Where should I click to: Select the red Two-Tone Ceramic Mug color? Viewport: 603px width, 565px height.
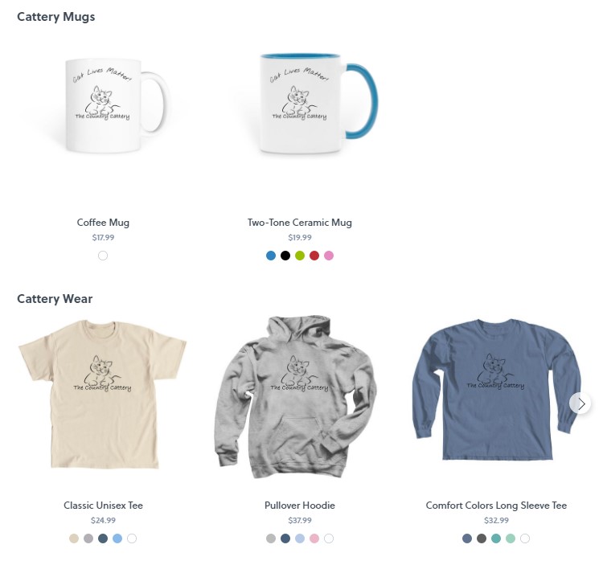pyautogui.click(x=314, y=256)
